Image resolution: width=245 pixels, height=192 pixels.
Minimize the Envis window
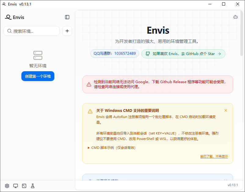[210, 4]
